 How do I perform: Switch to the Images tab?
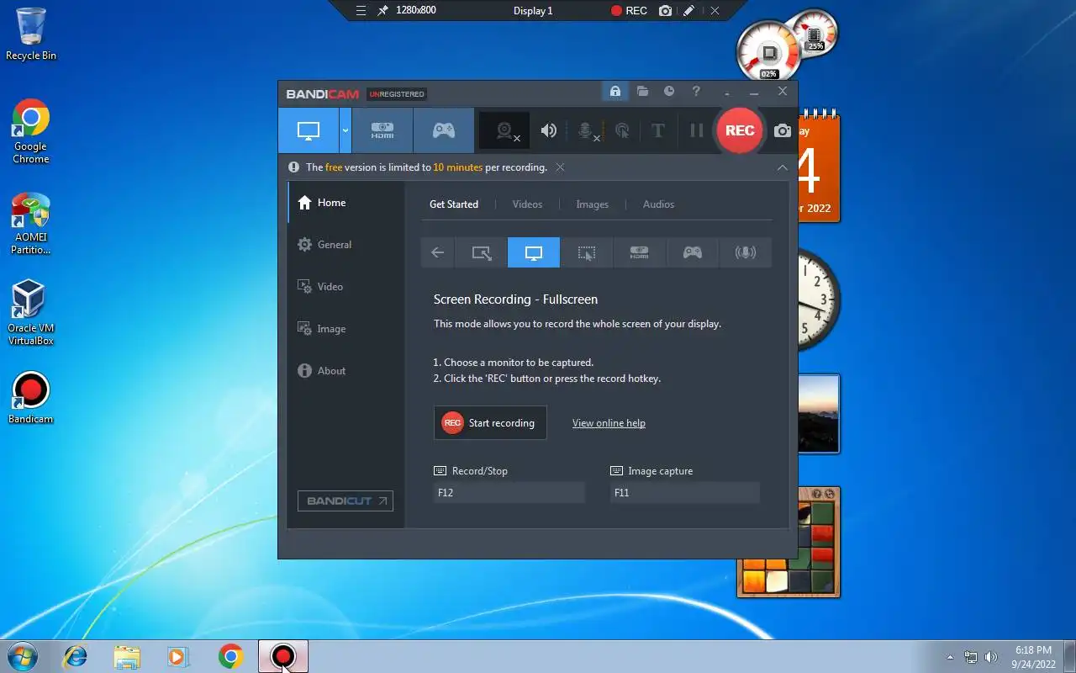coord(593,204)
